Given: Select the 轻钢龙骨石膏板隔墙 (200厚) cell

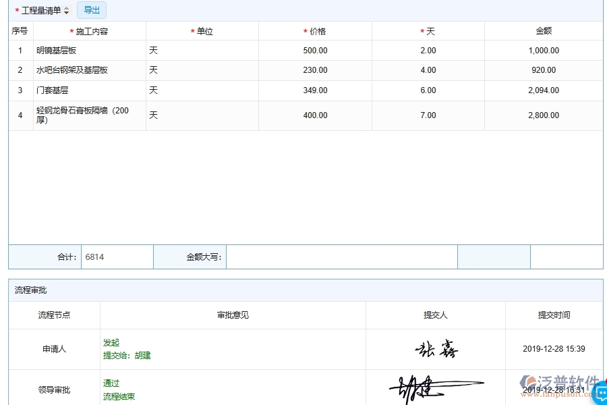Looking at the screenshot, I should coord(90,115).
